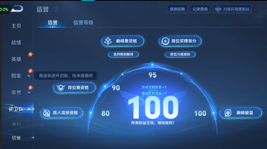Image resolution: width=267 pixels, height=149 pixels.
Task: Click the right-side 100 marker node on the arc
Action: tap(213, 113)
